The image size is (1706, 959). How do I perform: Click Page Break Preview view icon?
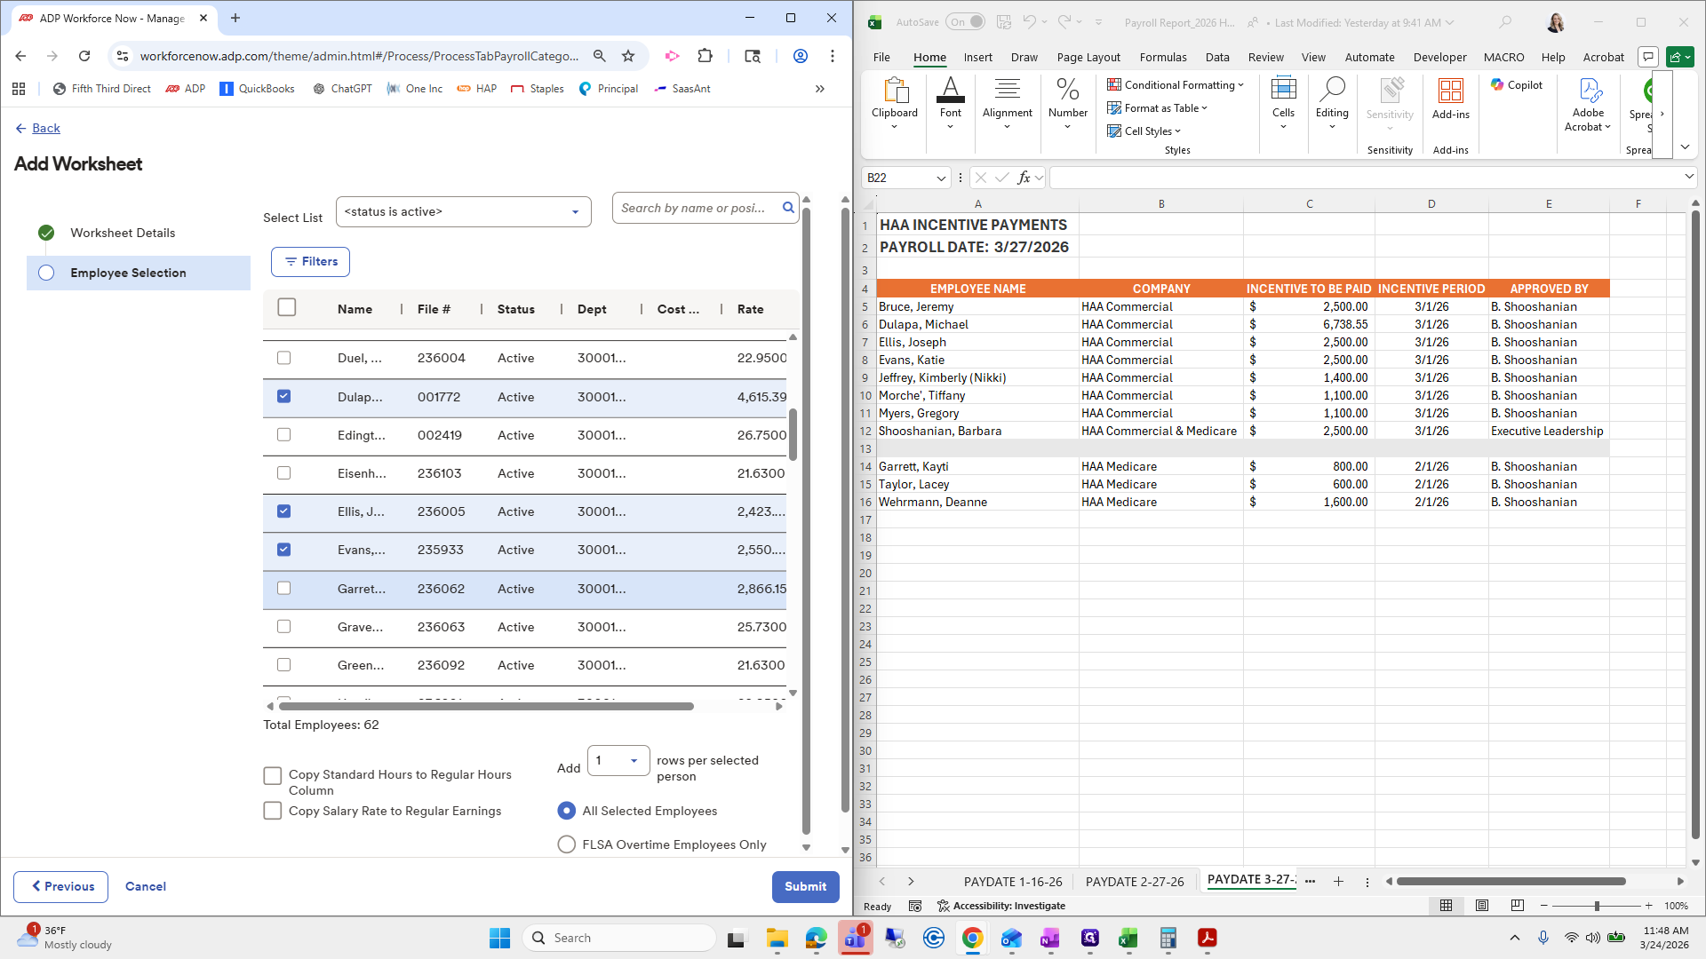(1517, 906)
